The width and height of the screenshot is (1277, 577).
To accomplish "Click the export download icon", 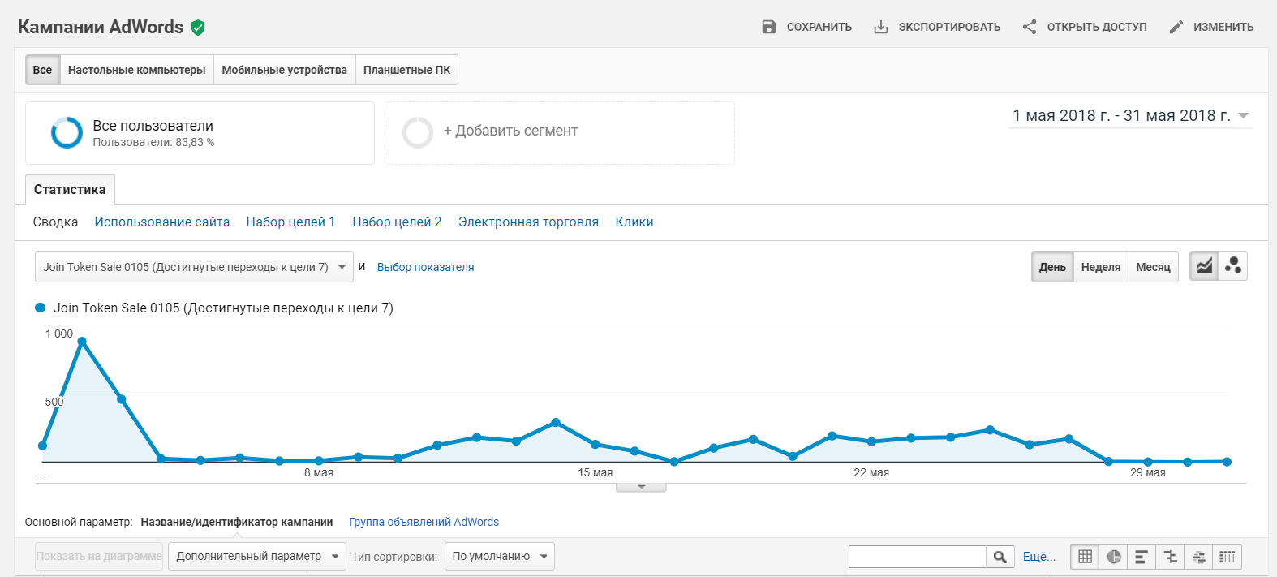I will click(881, 27).
